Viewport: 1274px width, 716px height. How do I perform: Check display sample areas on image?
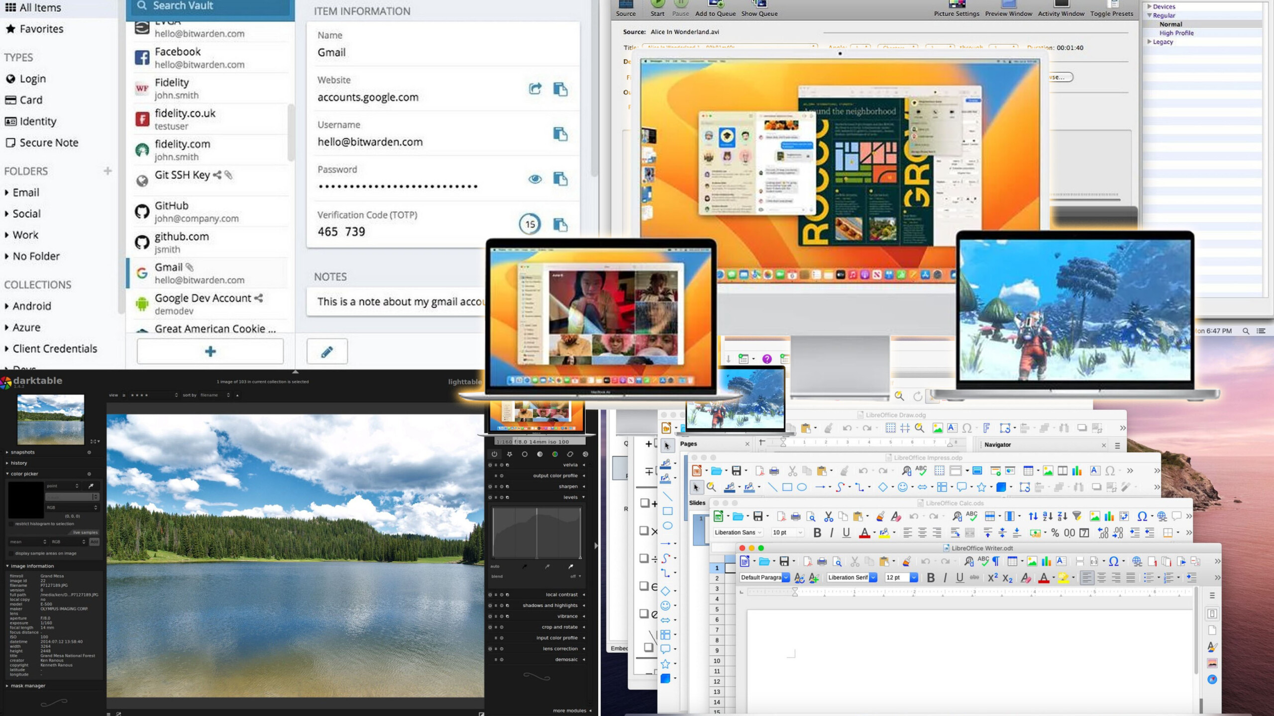(x=11, y=553)
